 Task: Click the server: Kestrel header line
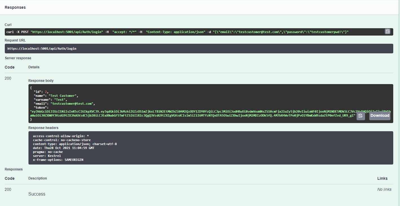[x=47, y=156]
